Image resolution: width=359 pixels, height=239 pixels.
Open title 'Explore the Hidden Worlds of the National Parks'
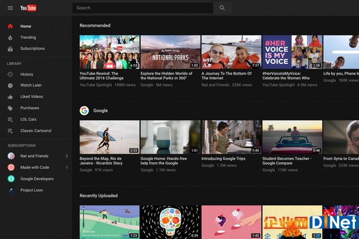pos(166,76)
